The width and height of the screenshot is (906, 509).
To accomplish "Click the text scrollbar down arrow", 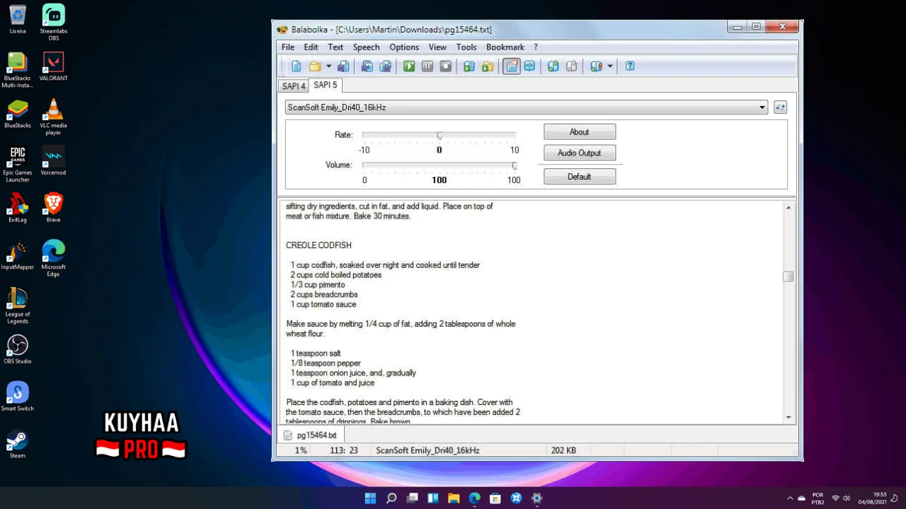I will coord(789,417).
